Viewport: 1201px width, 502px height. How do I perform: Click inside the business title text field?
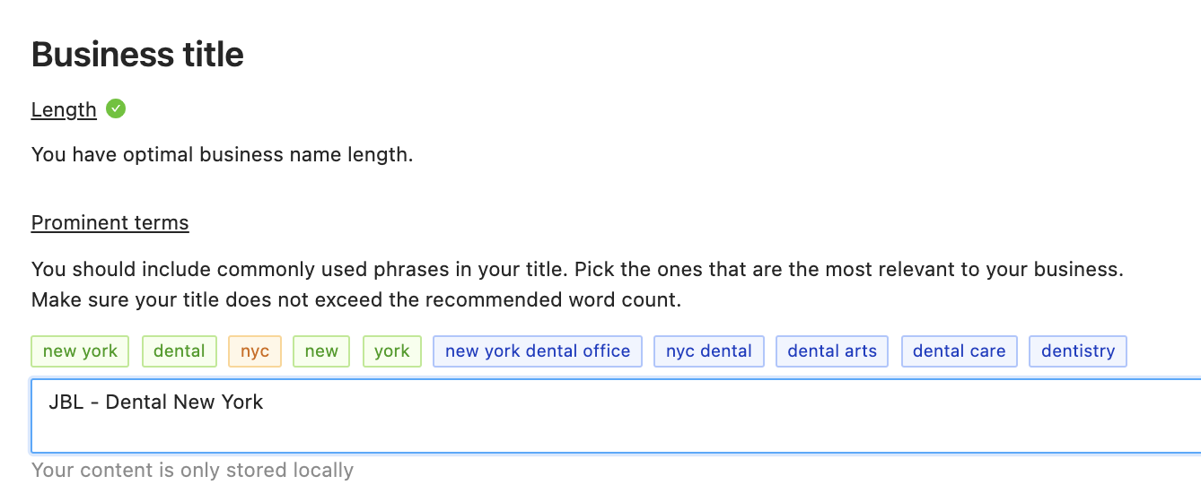[616, 416]
